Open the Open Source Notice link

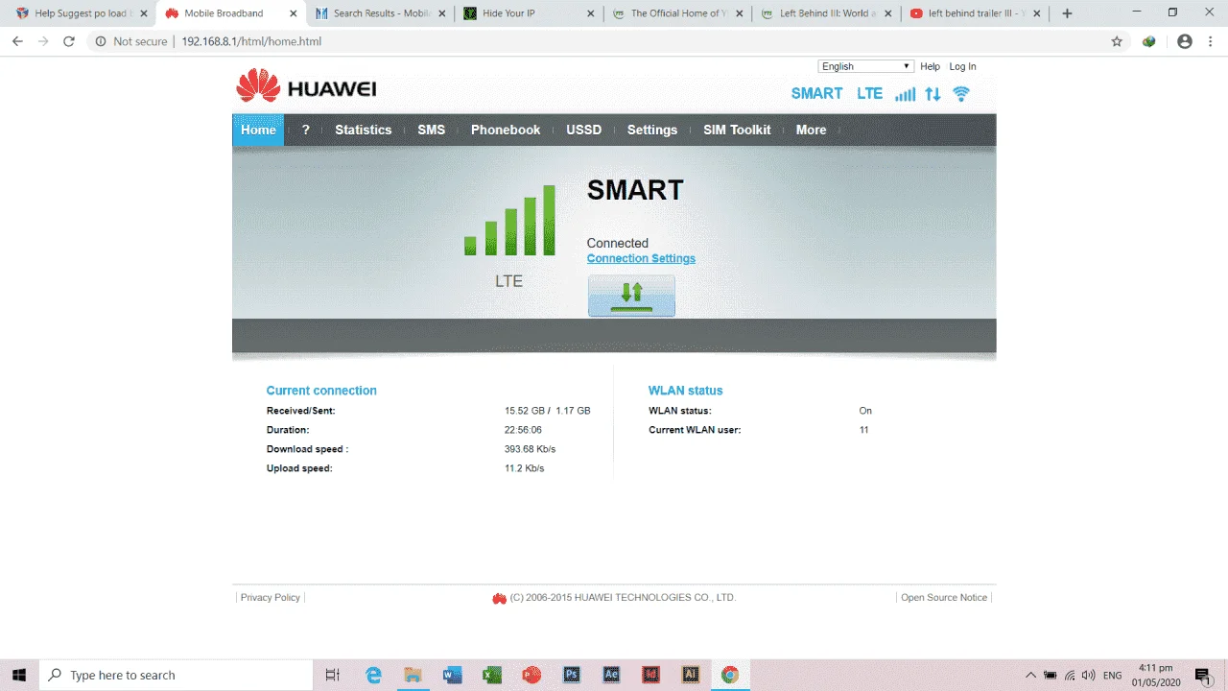(x=944, y=597)
